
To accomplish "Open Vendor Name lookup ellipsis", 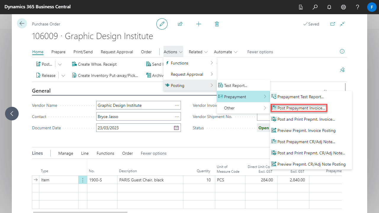I will (177, 105).
